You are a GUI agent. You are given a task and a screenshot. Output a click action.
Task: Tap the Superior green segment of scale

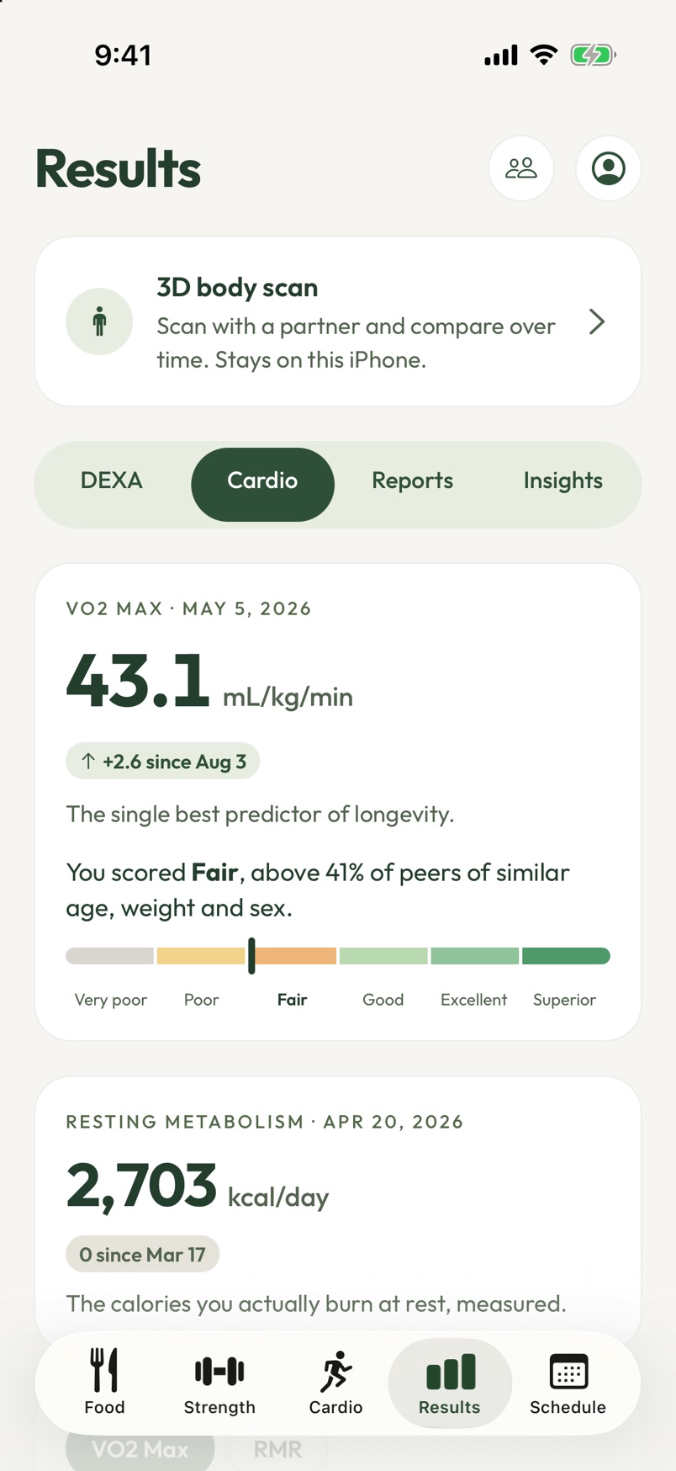click(x=566, y=956)
